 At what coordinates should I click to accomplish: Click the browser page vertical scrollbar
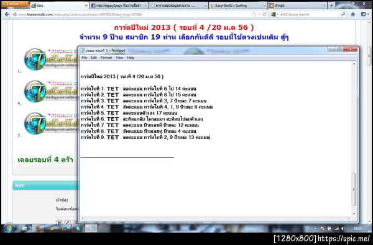369,56
